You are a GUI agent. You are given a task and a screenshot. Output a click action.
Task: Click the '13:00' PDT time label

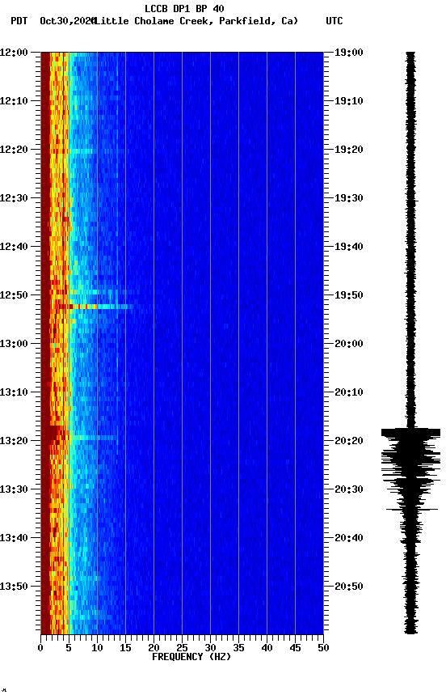(x=14, y=344)
